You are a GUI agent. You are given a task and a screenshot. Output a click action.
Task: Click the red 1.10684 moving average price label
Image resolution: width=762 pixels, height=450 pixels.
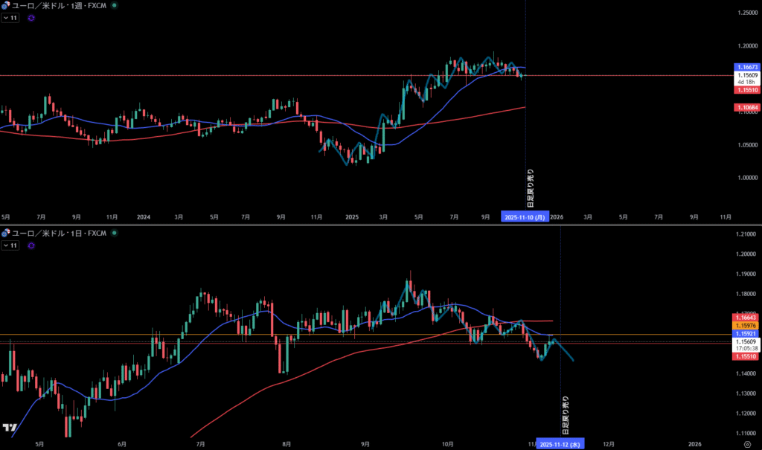pos(746,108)
